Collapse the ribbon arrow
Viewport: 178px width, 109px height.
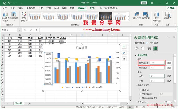click(x=176, y=25)
